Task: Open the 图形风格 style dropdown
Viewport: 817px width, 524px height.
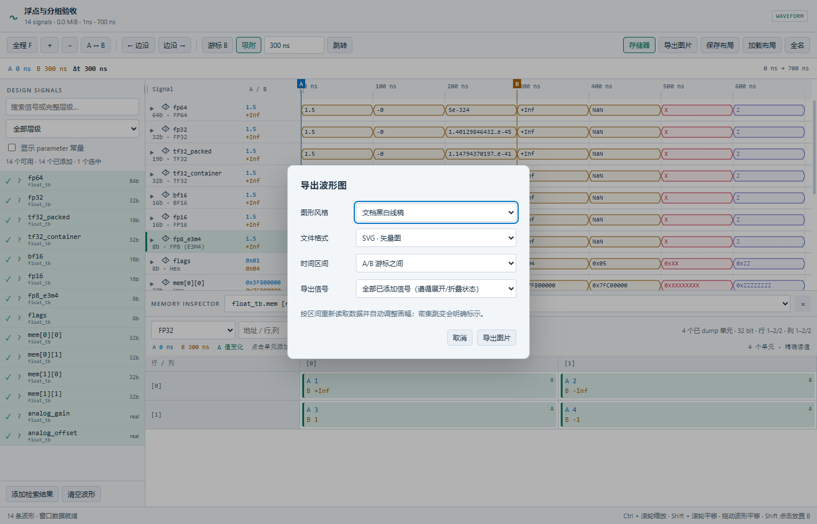Action: [x=436, y=212]
